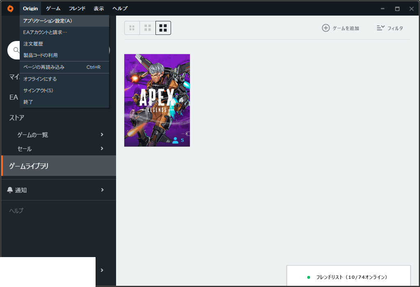
Task: Click the search magnifier icon
Action: point(16,50)
